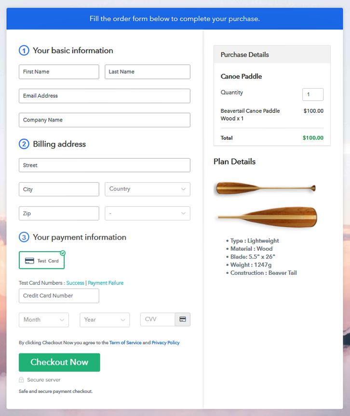Screen dimensions: 350x416
Task: Click the credit card icon in Test Card
Action: [29, 261]
